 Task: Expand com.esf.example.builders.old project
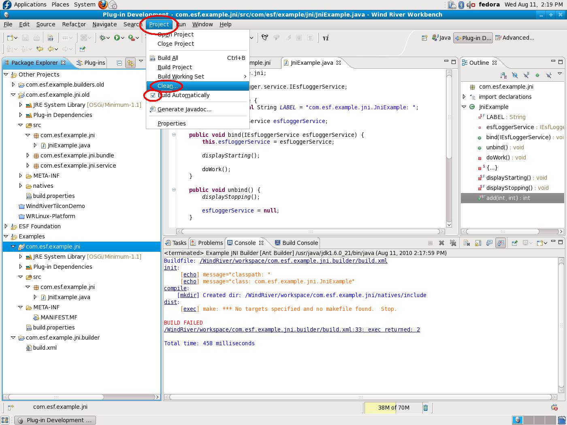pos(13,85)
